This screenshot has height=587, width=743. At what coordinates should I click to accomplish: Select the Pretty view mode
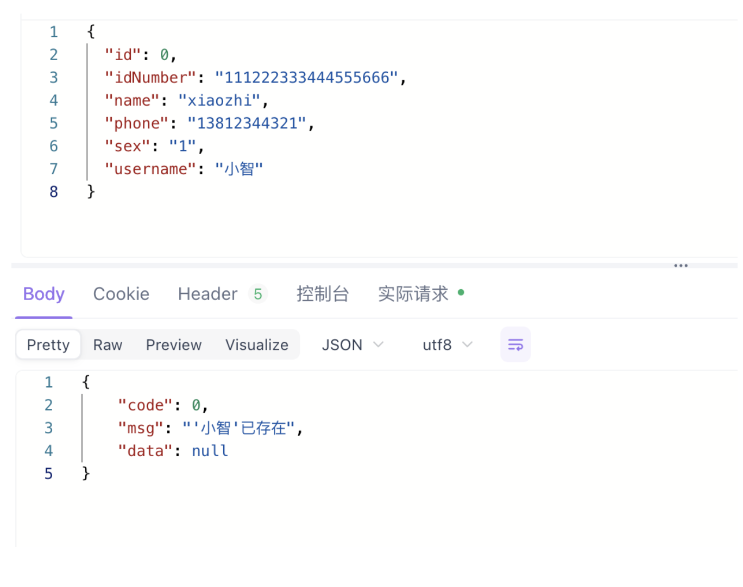[x=48, y=345]
